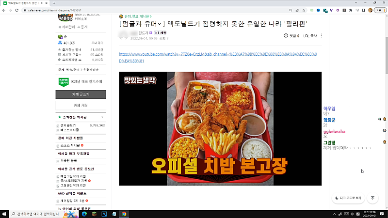Expand 즐겨찾는 게시판 dropdown arrow
Image resolution: width=388 pixels, height=218 pixels.
coord(102,117)
